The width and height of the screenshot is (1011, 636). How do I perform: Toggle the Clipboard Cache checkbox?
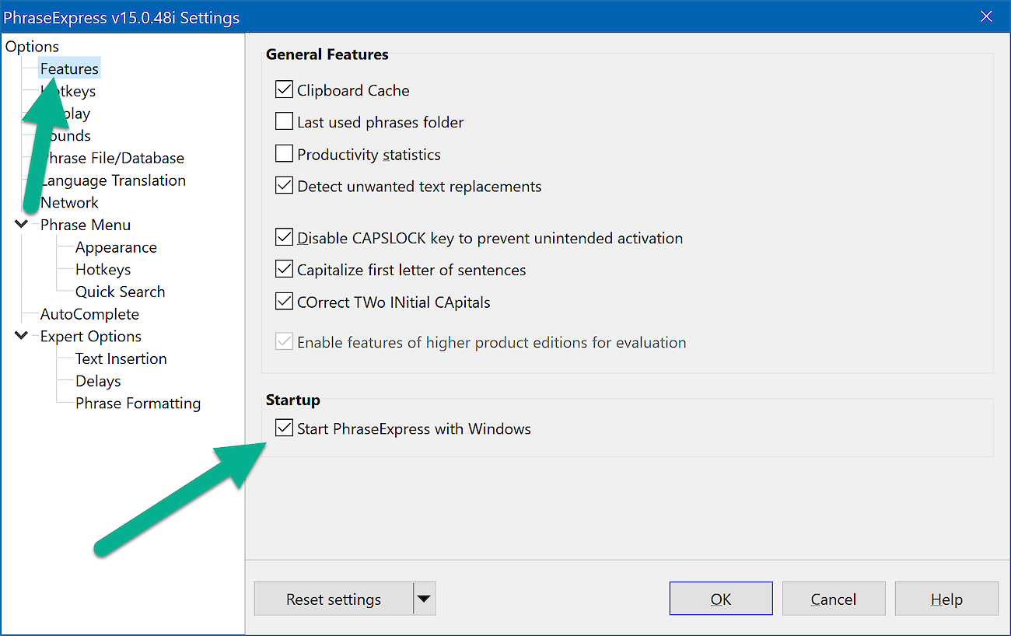[284, 90]
